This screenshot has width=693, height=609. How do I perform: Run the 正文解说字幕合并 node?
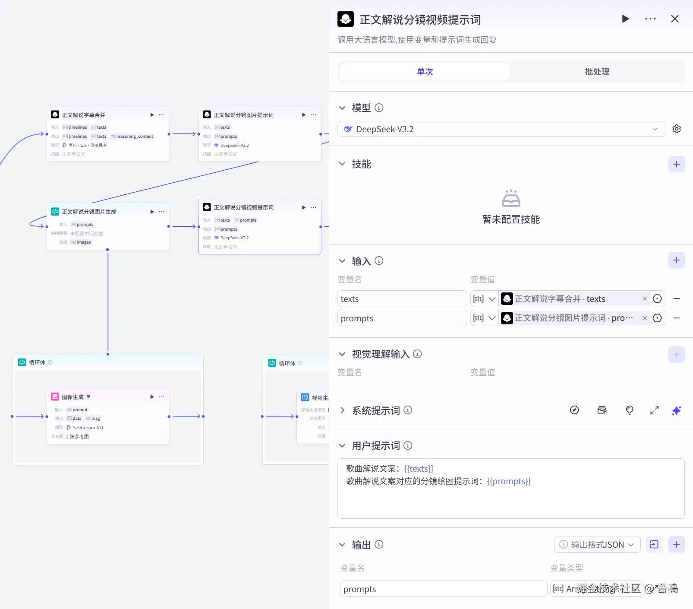(x=152, y=115)
